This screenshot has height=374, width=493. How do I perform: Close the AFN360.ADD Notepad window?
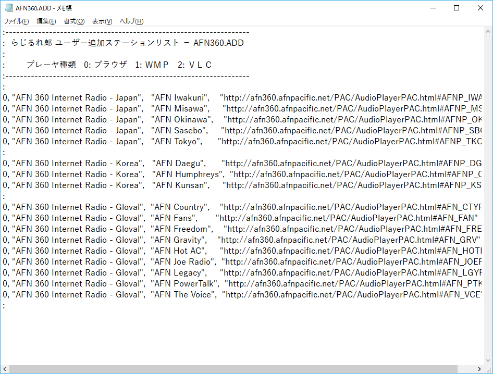(x=480, y=8)
